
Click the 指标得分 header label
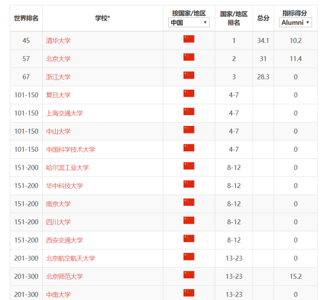coord(295,13)
